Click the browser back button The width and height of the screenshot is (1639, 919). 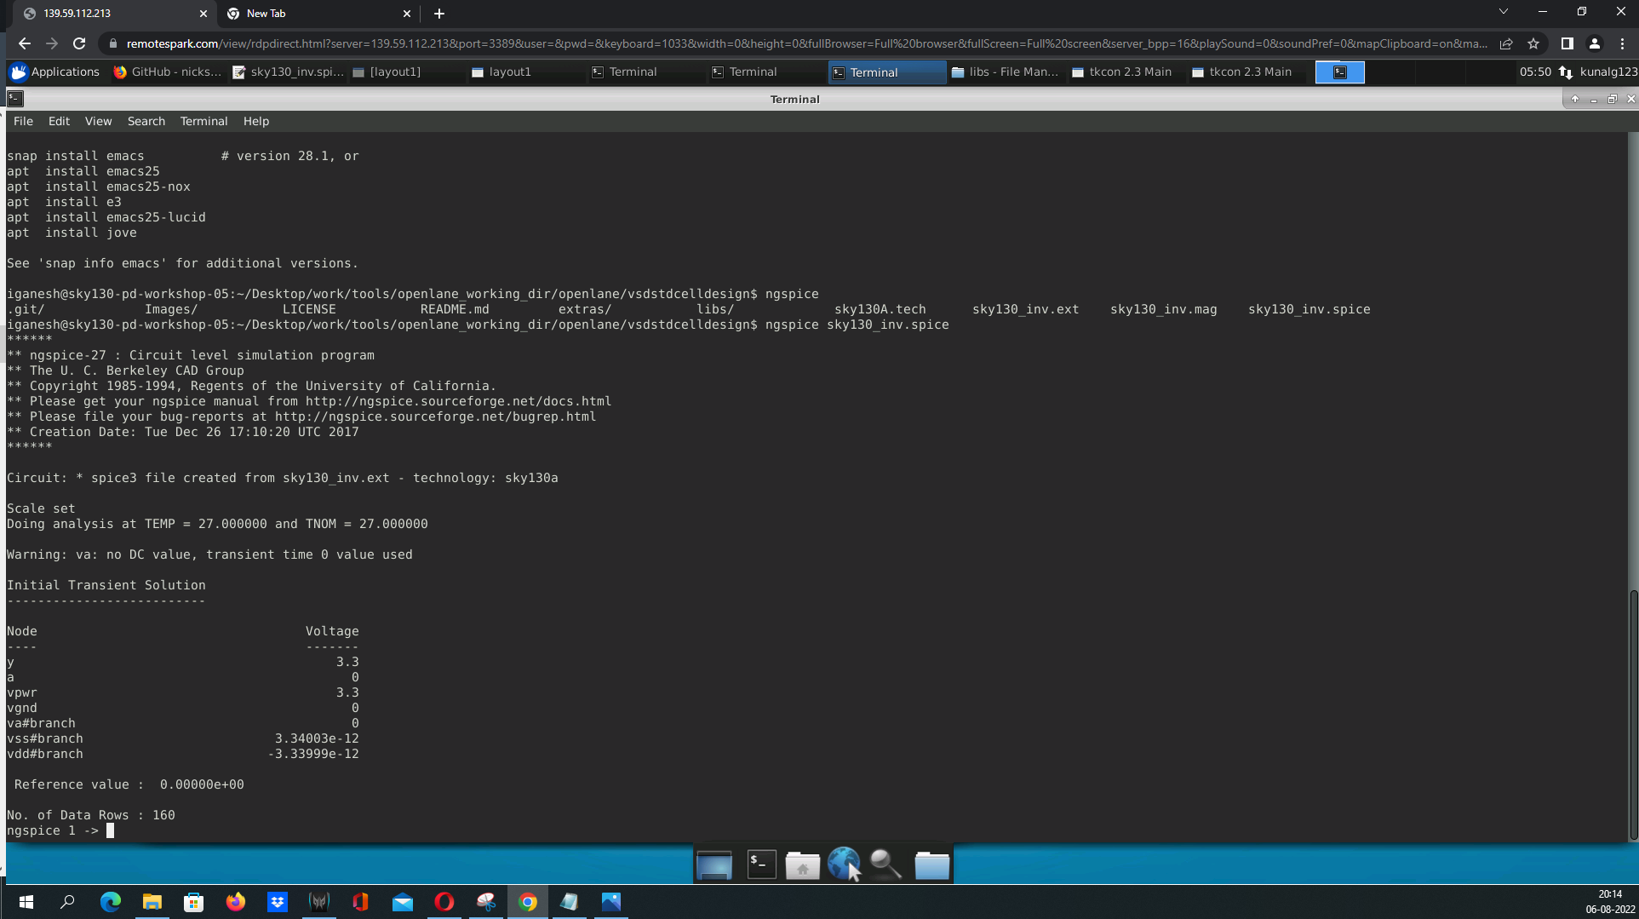pyautogui.click(x=23, y=43)
